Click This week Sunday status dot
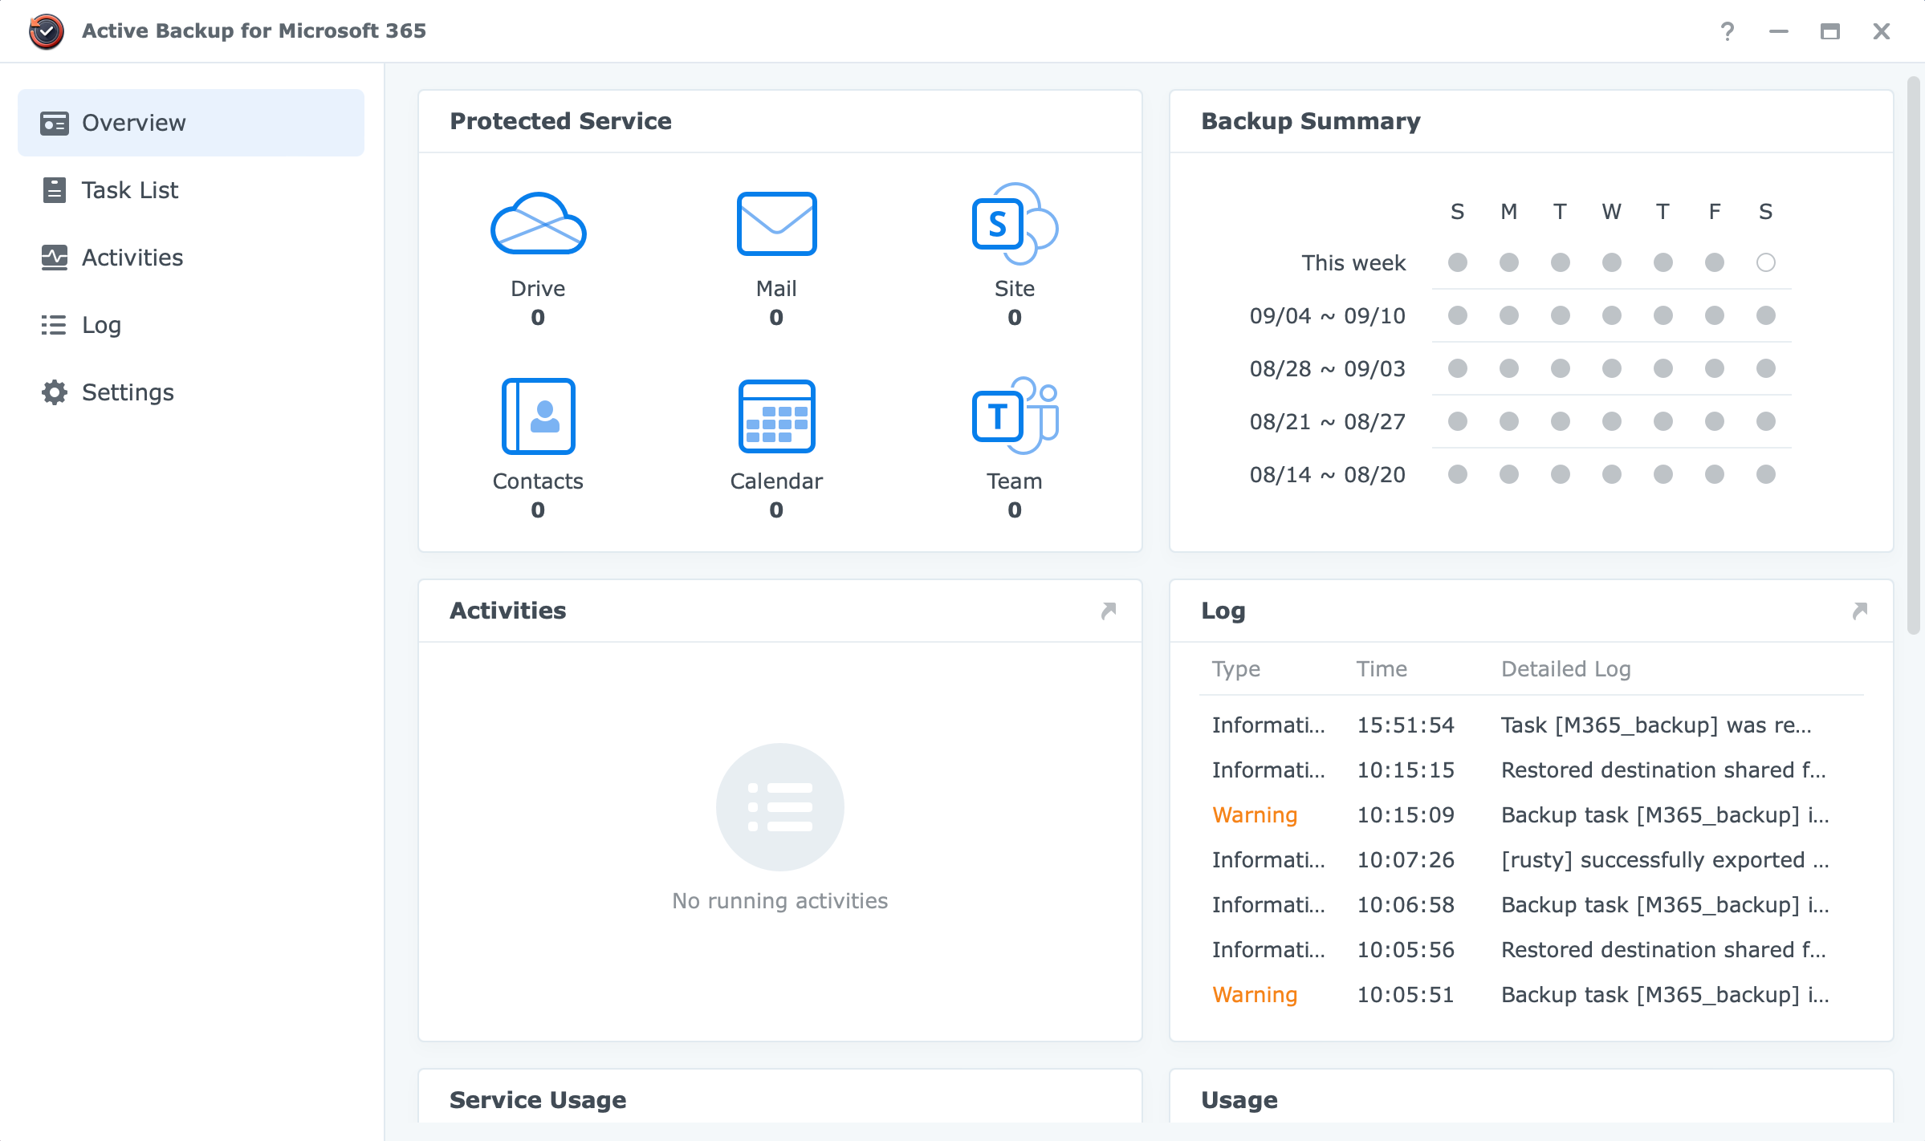1925x1141 pixels. point(1458,262)
